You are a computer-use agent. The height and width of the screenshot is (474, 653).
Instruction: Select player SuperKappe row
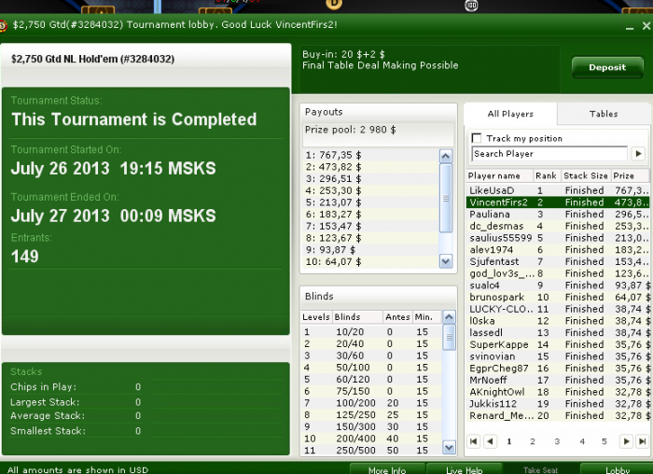click(x=558, y=344)
